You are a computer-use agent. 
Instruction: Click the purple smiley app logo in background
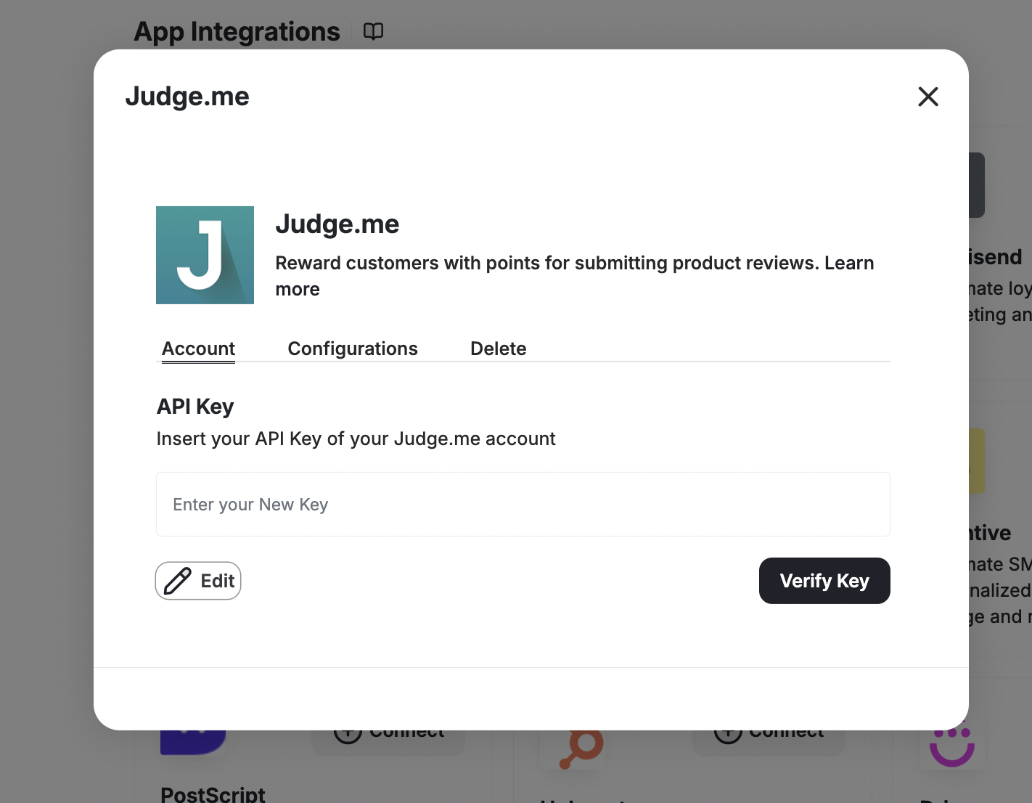(951, 747)
